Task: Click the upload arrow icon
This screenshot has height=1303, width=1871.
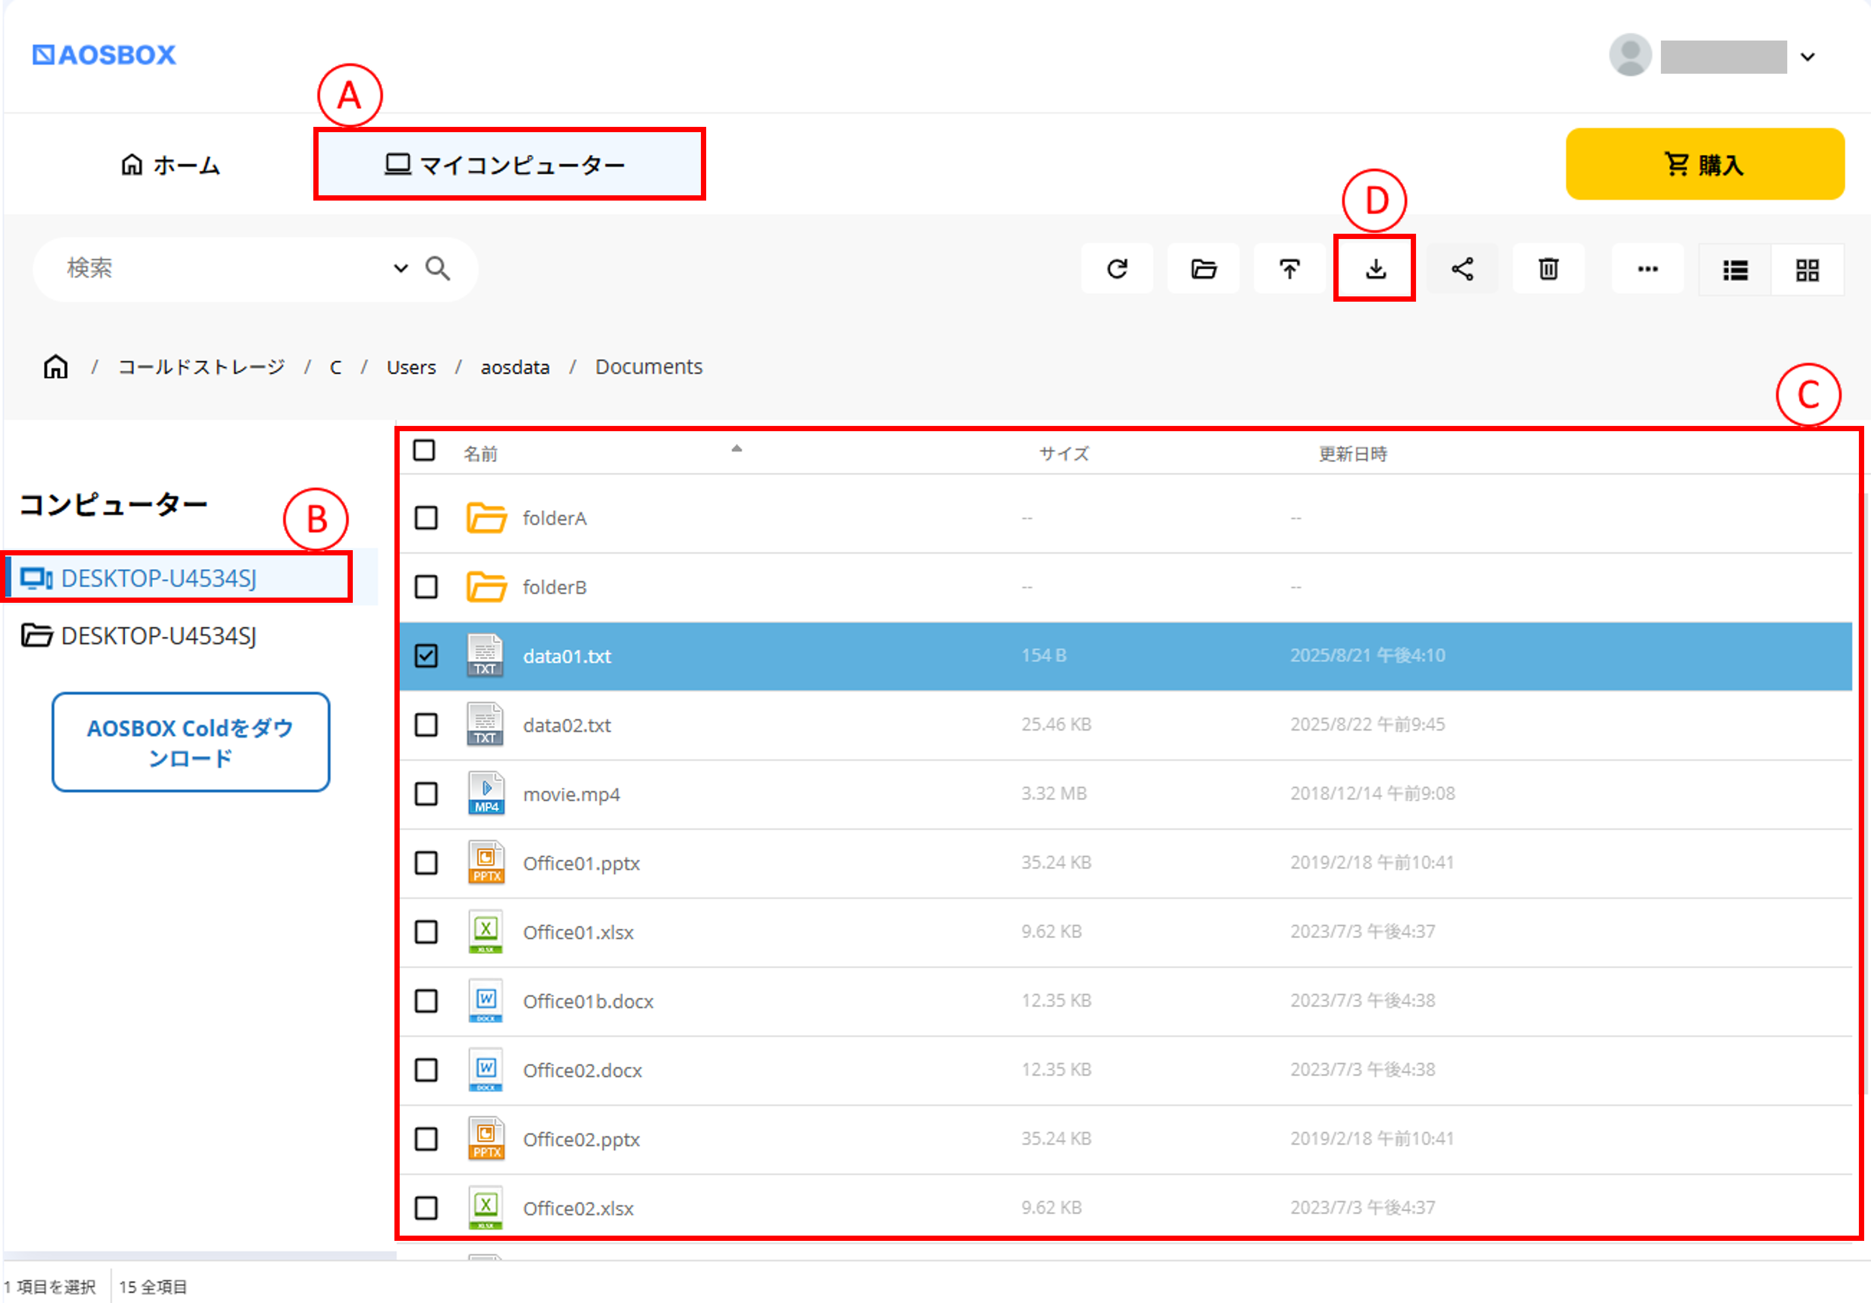Action: (x=1289, y=269)
